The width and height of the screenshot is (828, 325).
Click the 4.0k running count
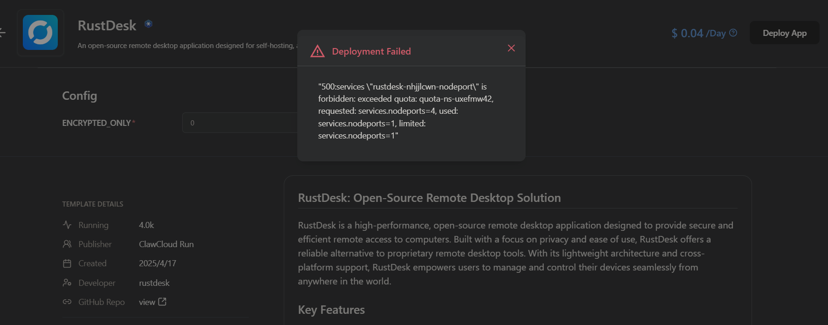146,225
